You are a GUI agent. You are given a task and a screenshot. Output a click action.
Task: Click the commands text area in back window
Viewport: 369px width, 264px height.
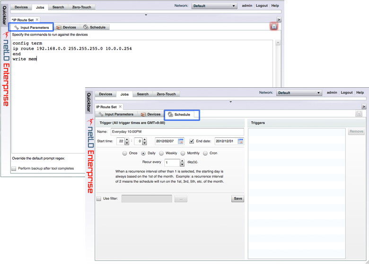point(142,96)
